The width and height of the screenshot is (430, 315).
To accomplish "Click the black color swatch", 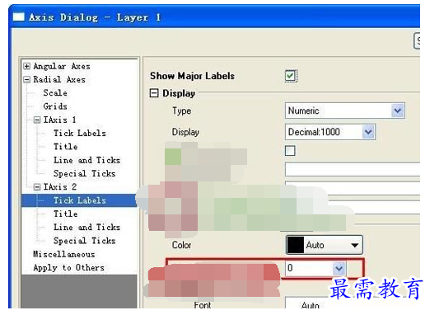I will [x=296, y=245].
